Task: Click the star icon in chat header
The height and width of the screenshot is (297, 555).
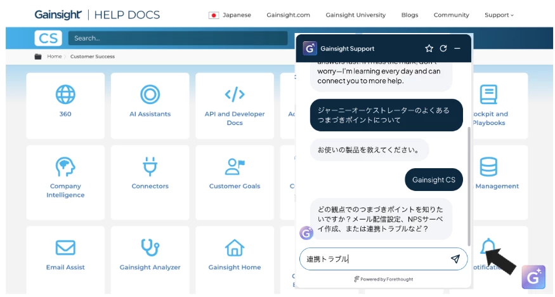Action: pos(429,48)
